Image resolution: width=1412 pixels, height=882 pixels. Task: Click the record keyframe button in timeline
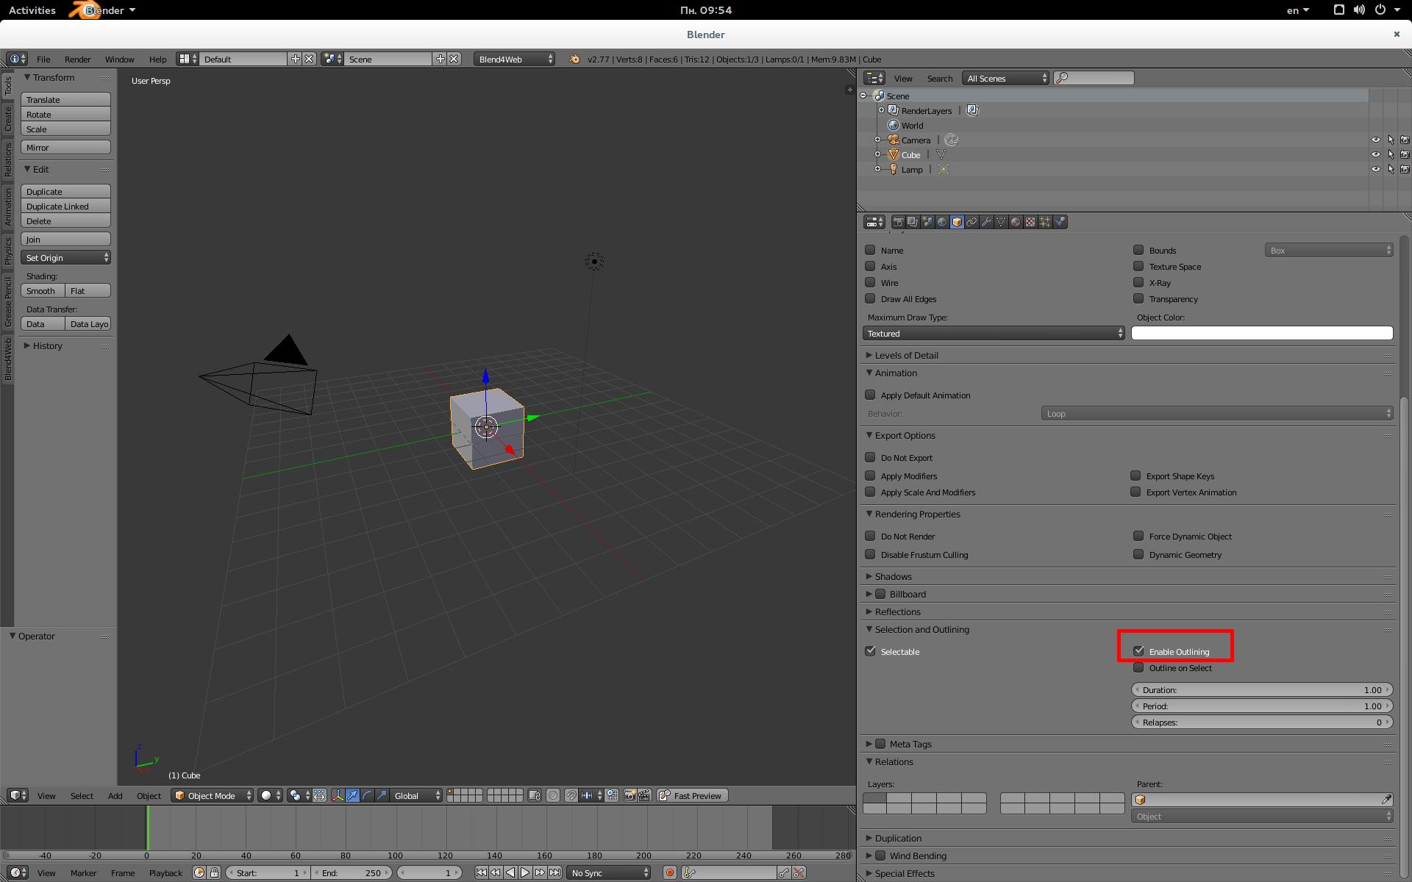pos(669,873)
